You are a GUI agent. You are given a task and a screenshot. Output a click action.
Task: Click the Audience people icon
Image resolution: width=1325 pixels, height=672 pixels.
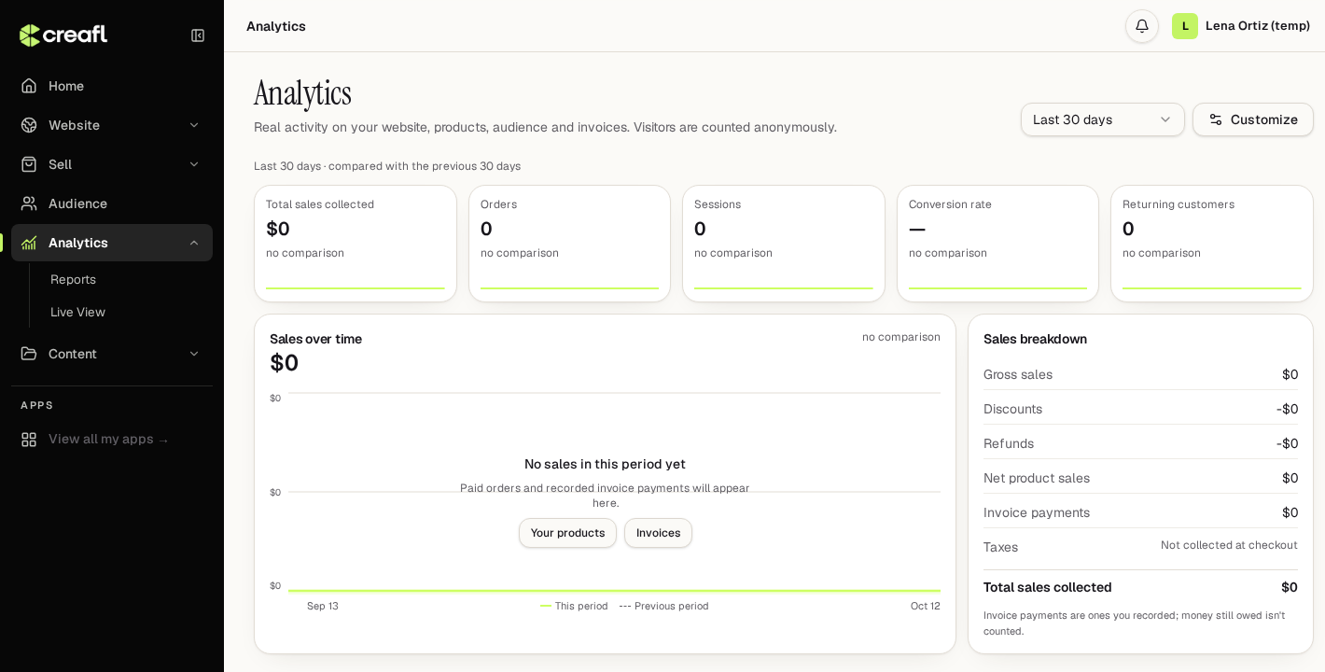(29, 203)
